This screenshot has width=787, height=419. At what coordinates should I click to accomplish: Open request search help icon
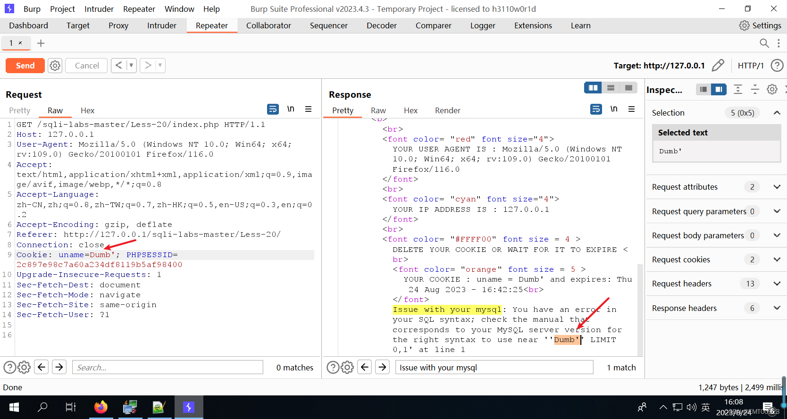(x=10, y=367)
